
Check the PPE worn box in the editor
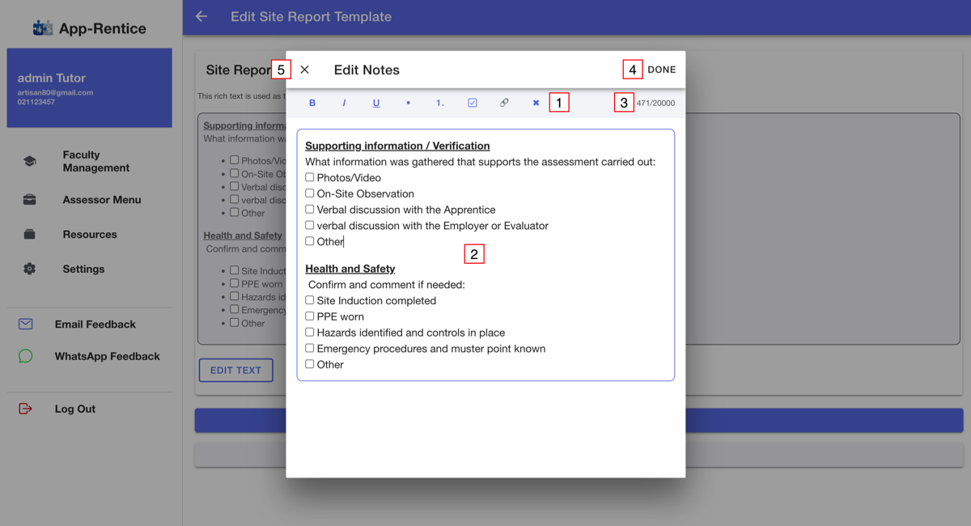pos(309,316)
